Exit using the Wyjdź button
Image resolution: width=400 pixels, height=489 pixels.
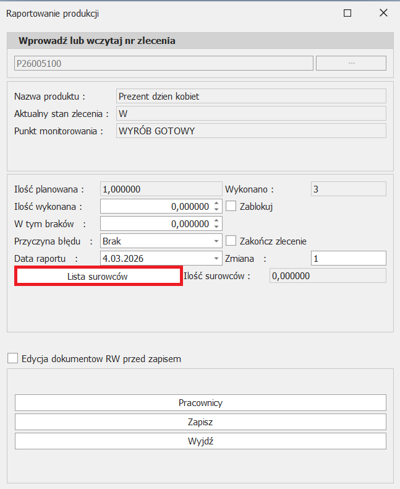click(x=200, y=441)
